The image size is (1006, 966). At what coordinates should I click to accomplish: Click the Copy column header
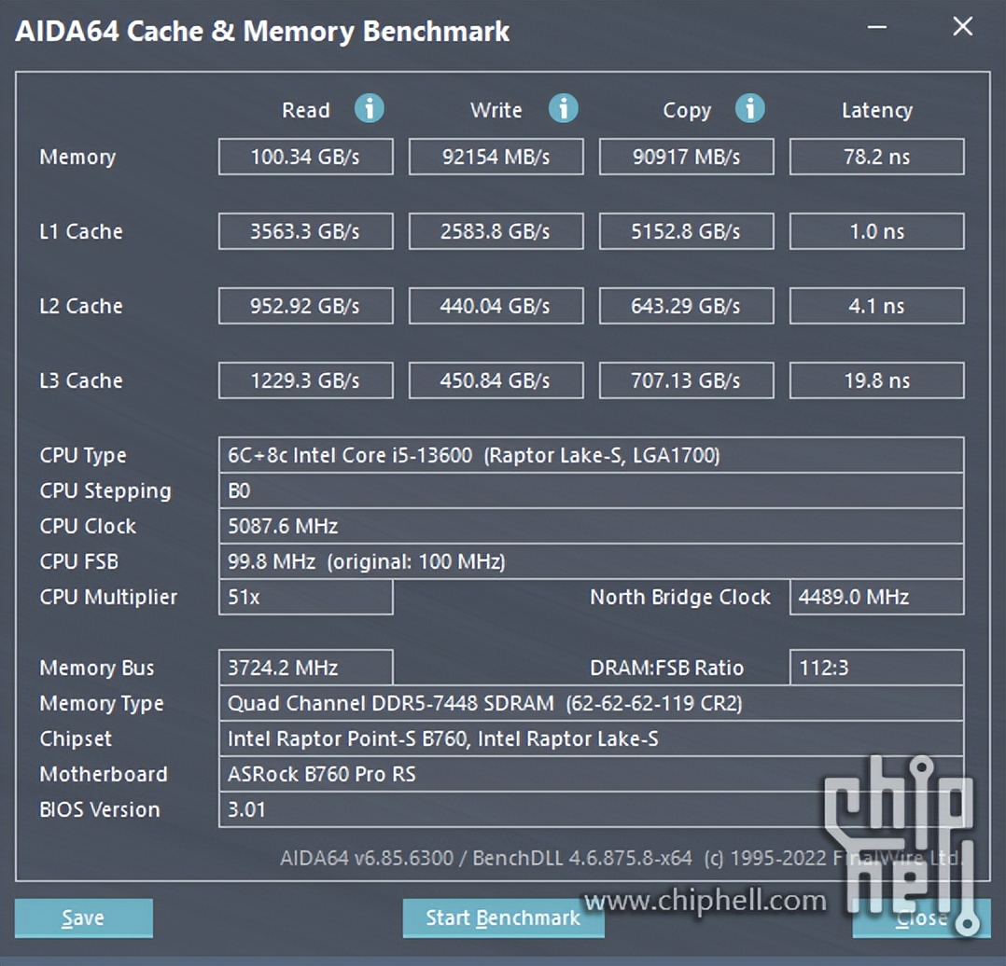point(687,111)
